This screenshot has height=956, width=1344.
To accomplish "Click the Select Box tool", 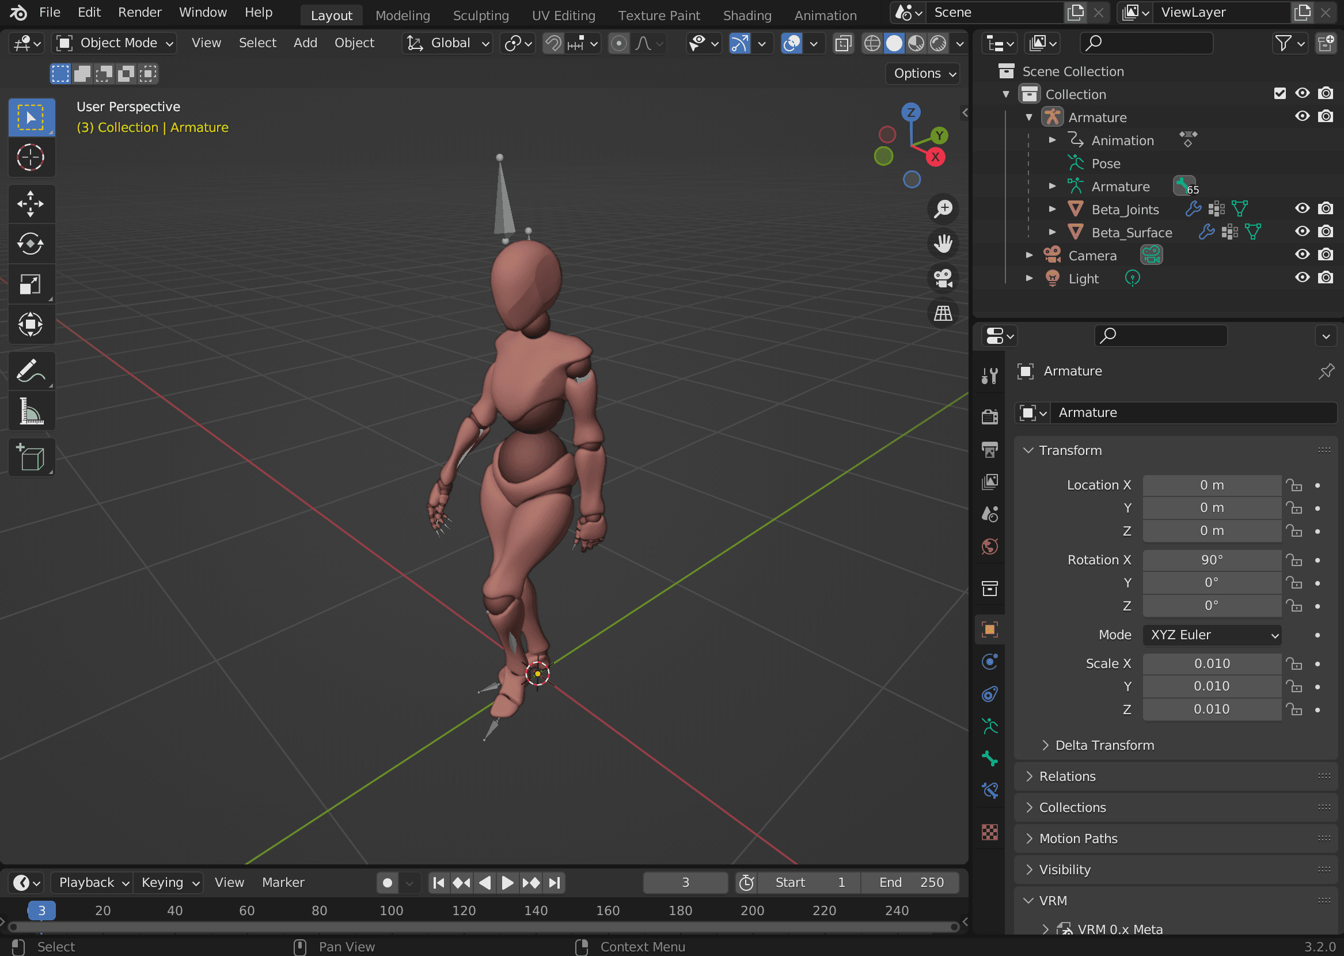I will (31, 117).
